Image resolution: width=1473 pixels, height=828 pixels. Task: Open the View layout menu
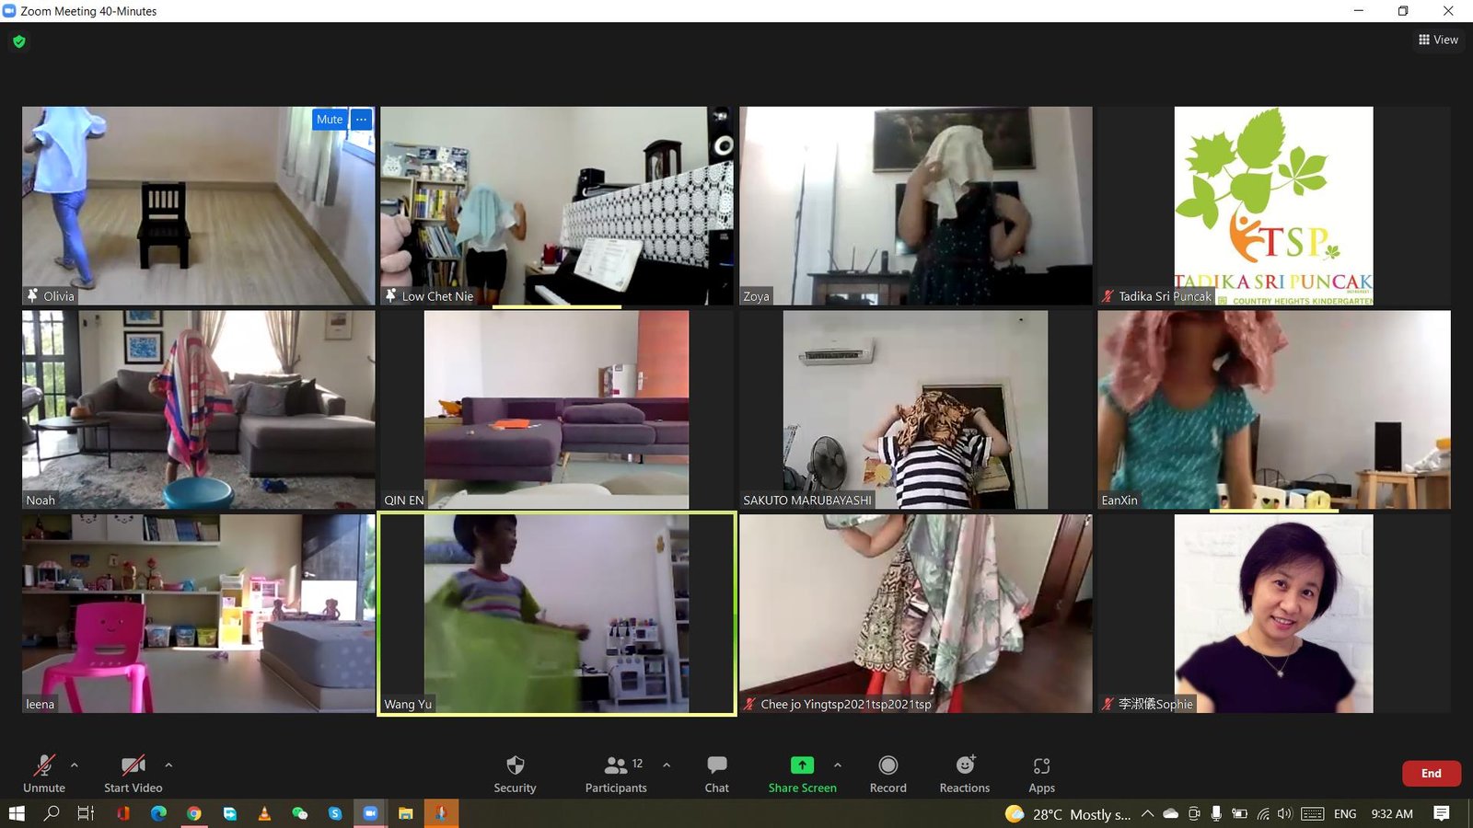point(1438,40)
